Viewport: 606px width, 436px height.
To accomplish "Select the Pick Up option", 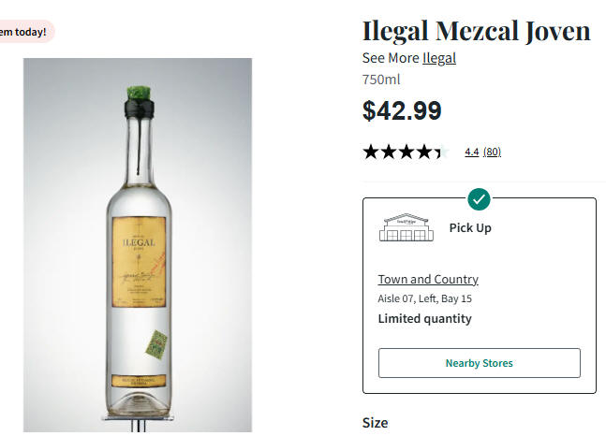I will coord(470,227).
